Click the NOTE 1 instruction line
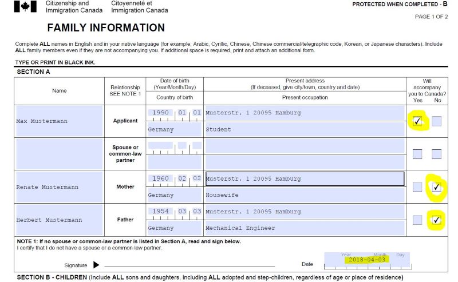Viewport: 458px width, 282px height. click(x=129, y=241)
